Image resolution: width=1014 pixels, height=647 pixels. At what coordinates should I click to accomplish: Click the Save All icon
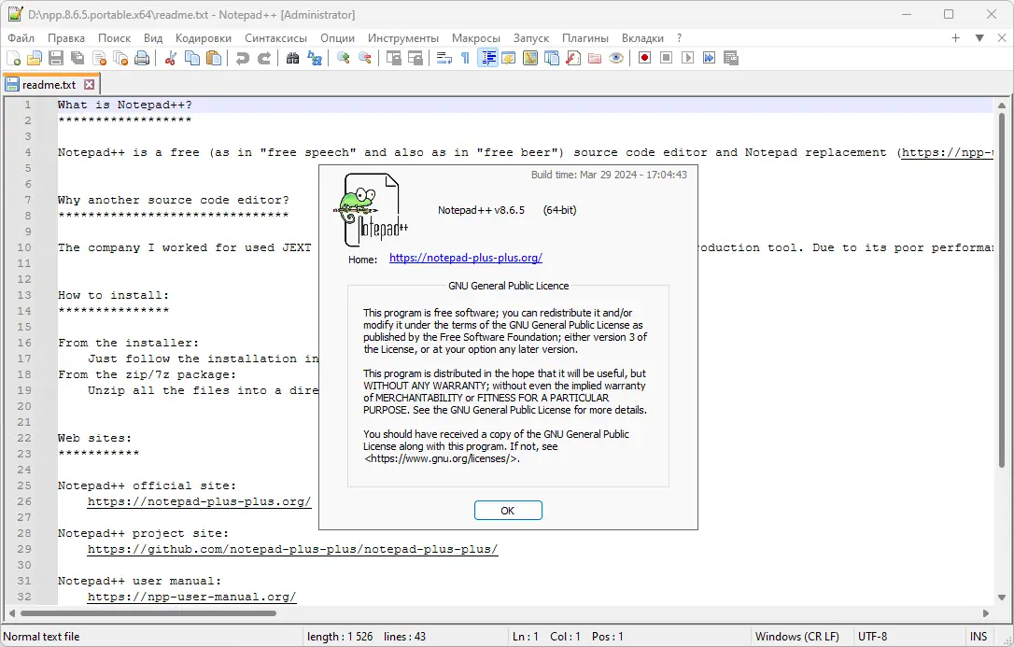[77, 58]
